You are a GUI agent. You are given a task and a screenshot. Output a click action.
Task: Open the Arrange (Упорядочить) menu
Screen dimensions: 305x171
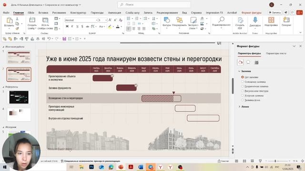click(179, 20)
